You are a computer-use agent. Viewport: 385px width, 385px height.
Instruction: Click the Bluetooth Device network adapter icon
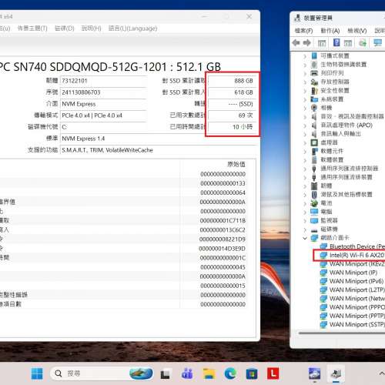coord(323,246)
